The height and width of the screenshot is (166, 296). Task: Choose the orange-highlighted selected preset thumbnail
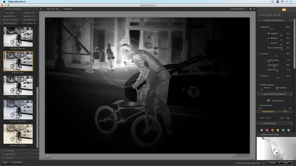18,61
